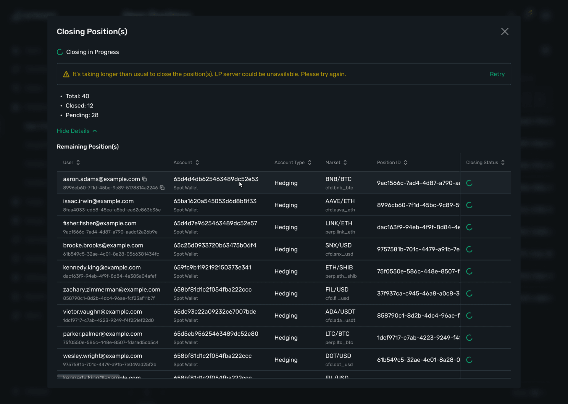
Task: Click account 659fc9b1192192150373e341
Action: [x=212, y=268]
